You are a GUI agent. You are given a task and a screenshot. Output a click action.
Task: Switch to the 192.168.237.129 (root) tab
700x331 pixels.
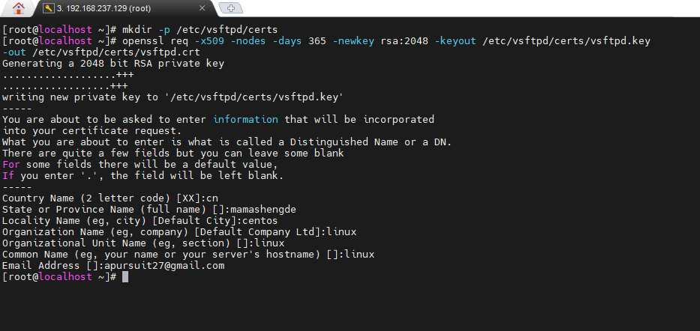coord(120,8)
